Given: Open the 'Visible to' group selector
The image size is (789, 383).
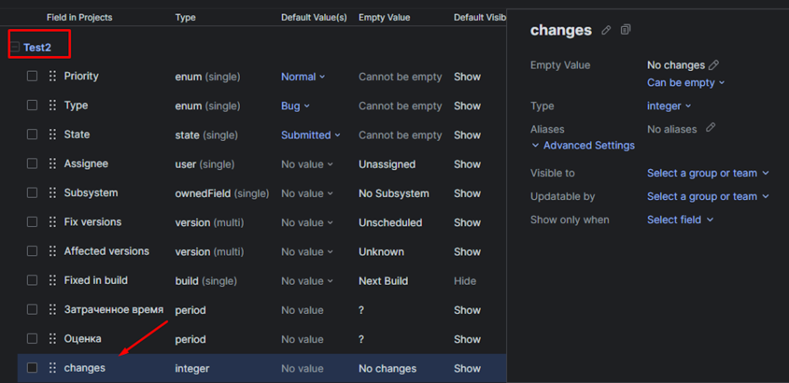Looking at the screenshot, I should [x=708, y=173].
